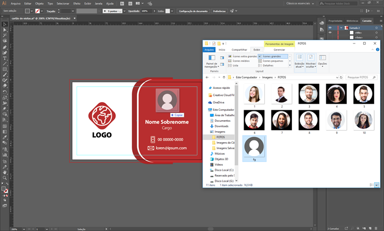Open the Arquivo menu in Illustrator
Viewport: 384px width, 231px height.
[16, 3]
